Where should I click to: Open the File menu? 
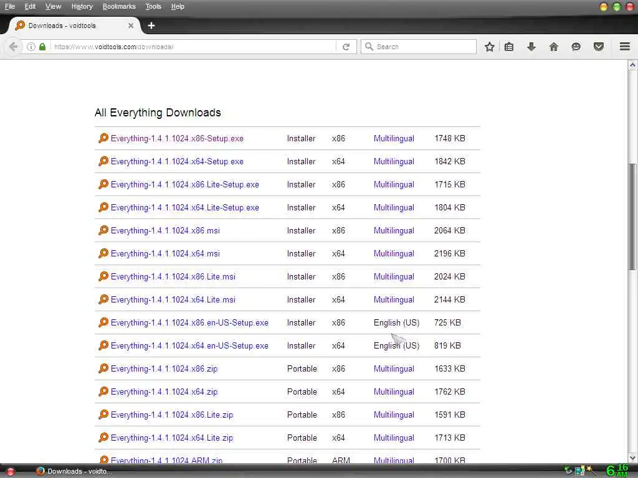(x=10, y=6)
